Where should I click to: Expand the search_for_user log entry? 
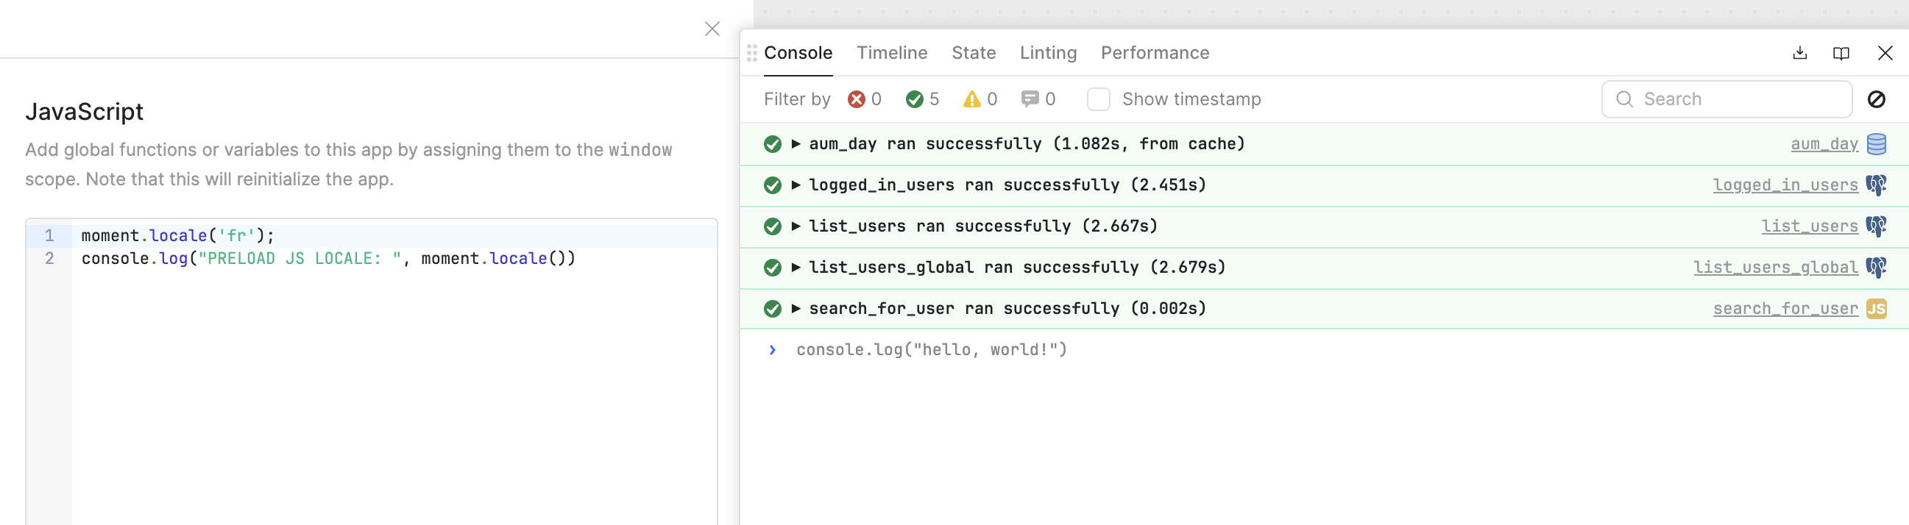pos(795,309)
